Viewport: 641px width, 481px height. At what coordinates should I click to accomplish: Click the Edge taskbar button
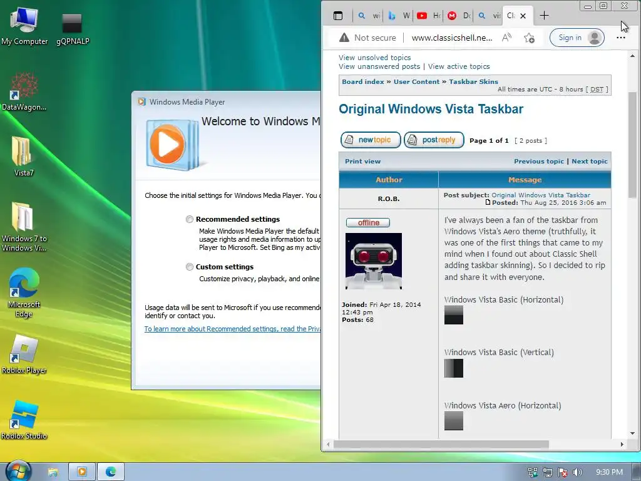point(111,472)
